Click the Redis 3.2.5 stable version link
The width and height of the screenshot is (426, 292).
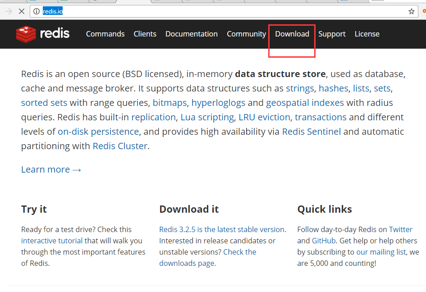(221, 229)
